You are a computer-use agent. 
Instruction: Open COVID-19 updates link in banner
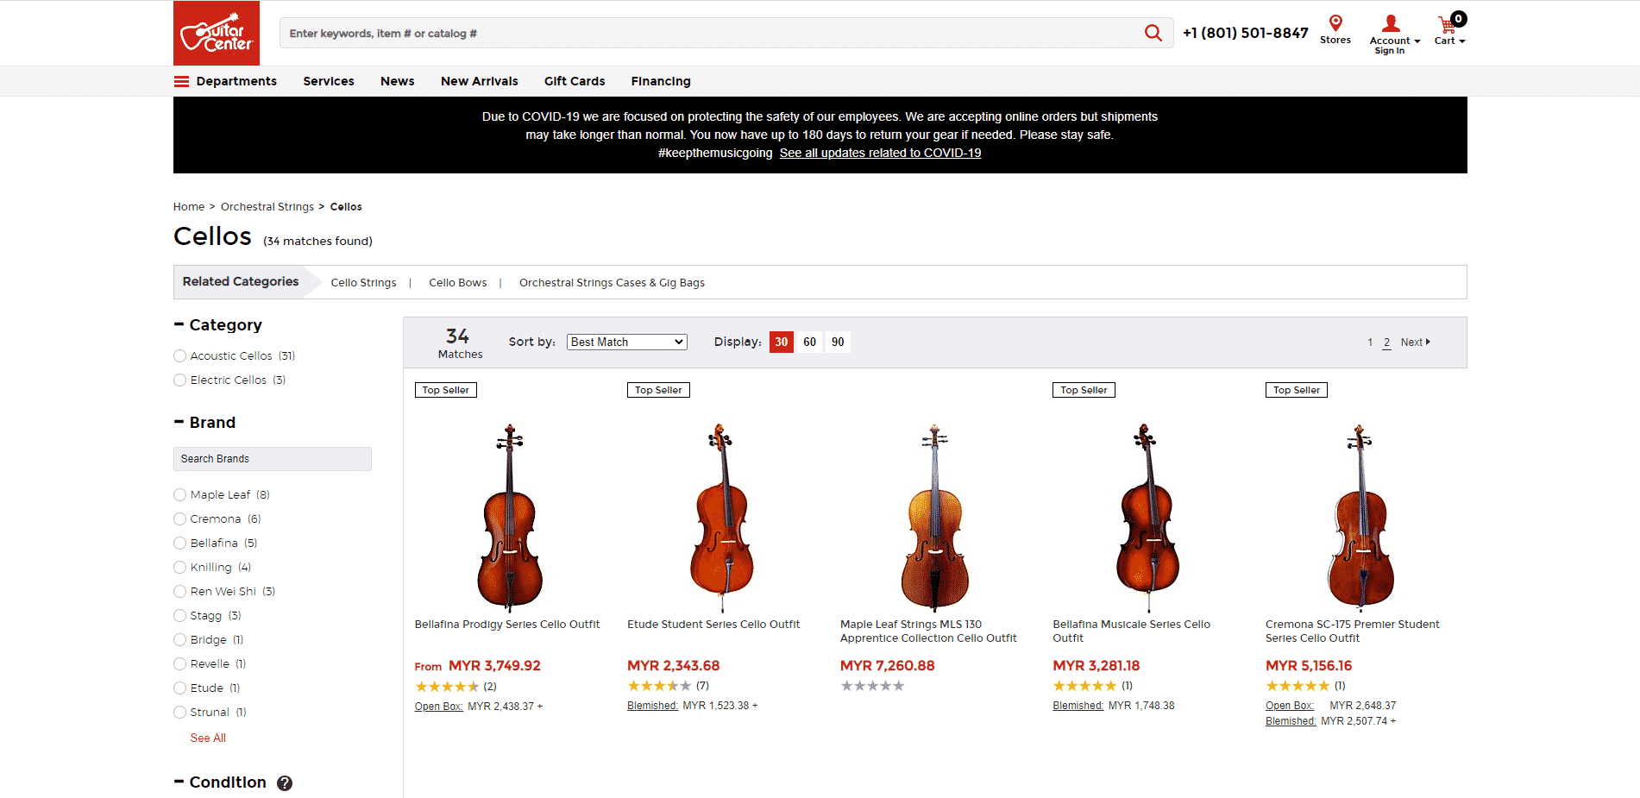880,153
